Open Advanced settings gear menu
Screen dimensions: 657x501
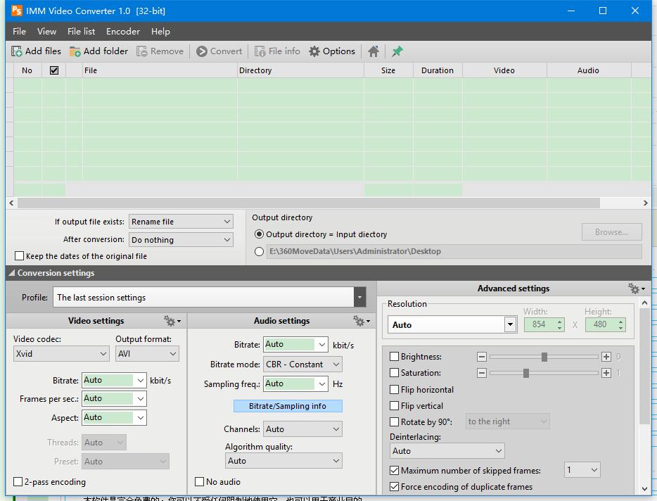tap(636, 288)
